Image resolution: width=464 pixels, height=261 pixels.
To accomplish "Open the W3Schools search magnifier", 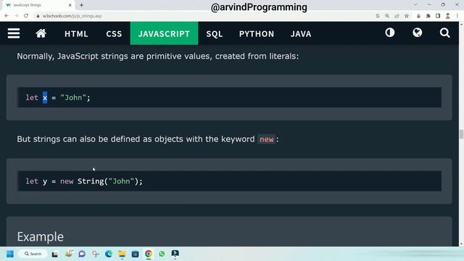I will 444,33.
